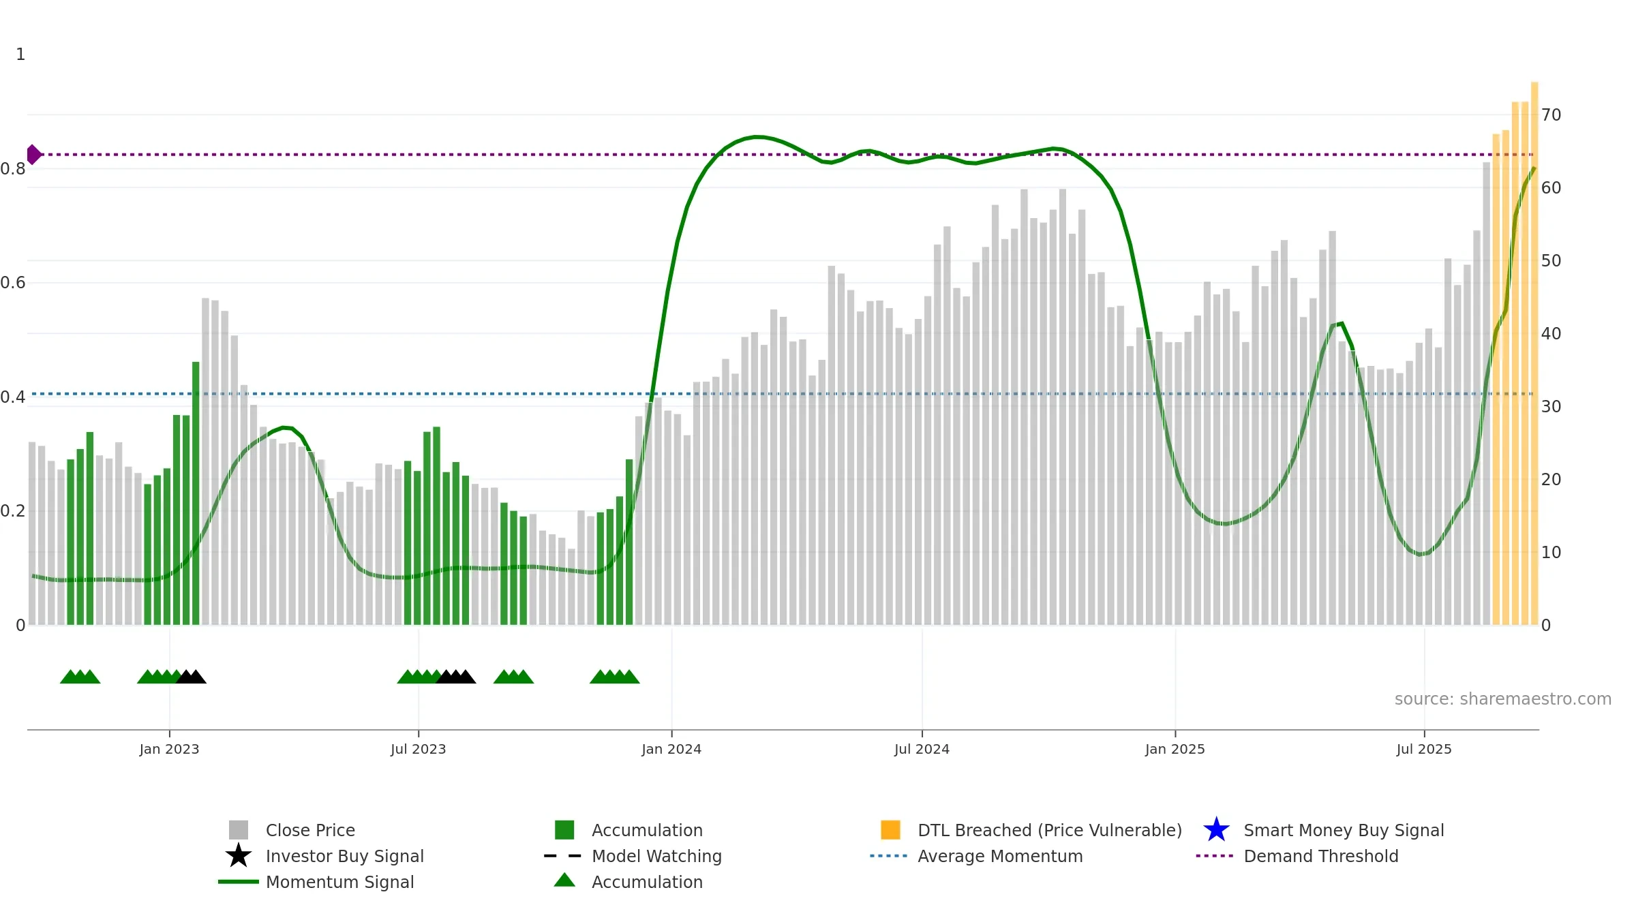Click the left axis value 0.6
1636x920 pixels.
pos(13,283)
